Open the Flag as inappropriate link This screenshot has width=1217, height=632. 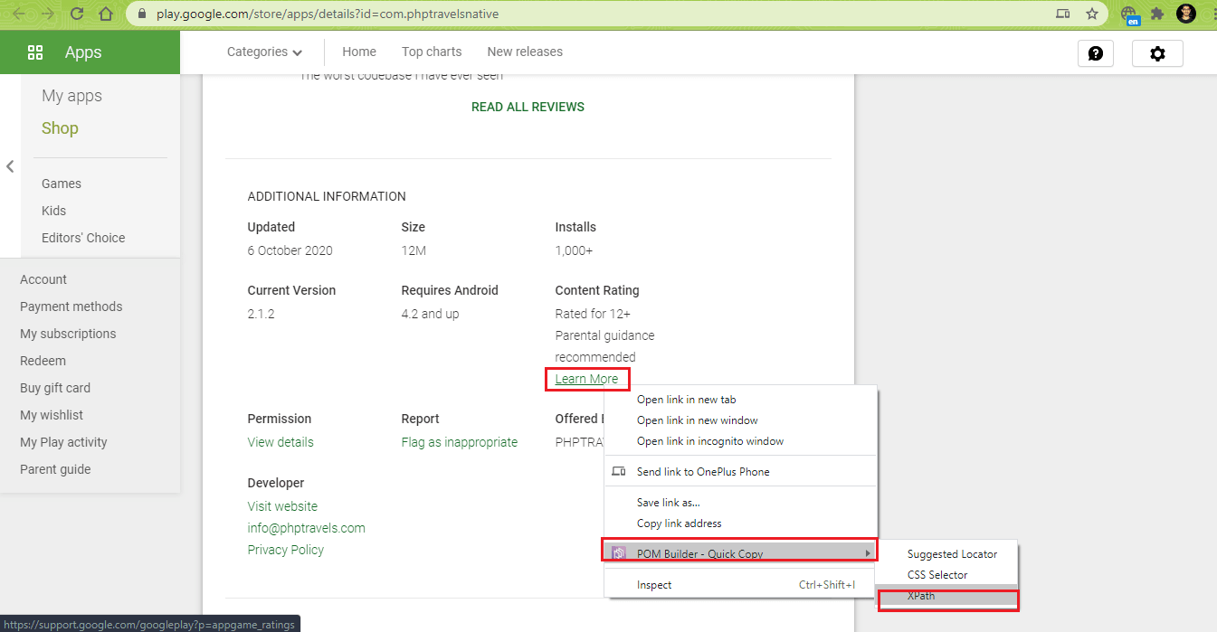pos(459,442)
